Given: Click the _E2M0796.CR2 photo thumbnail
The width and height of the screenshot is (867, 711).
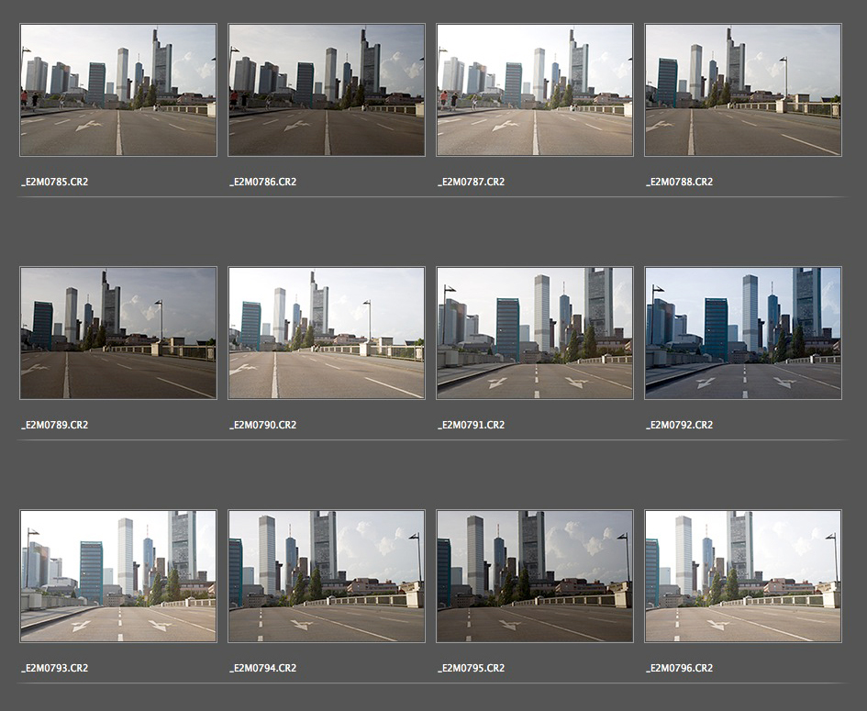Looking at the screenshot, I should pos(743,576).
